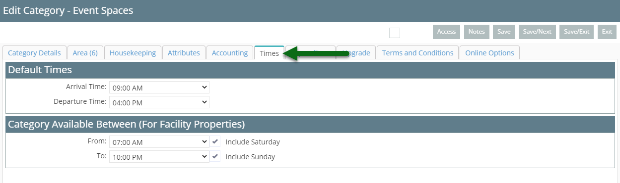This screenshot has width=620, height=183.
Task: Open the Area (6) tab
Action: 85,52
